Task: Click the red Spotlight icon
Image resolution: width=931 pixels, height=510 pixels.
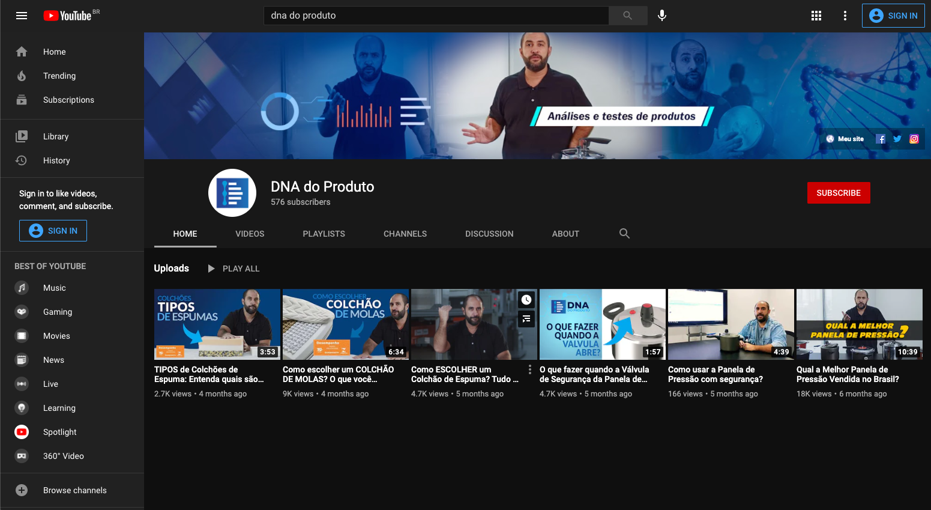Action: 22,432
